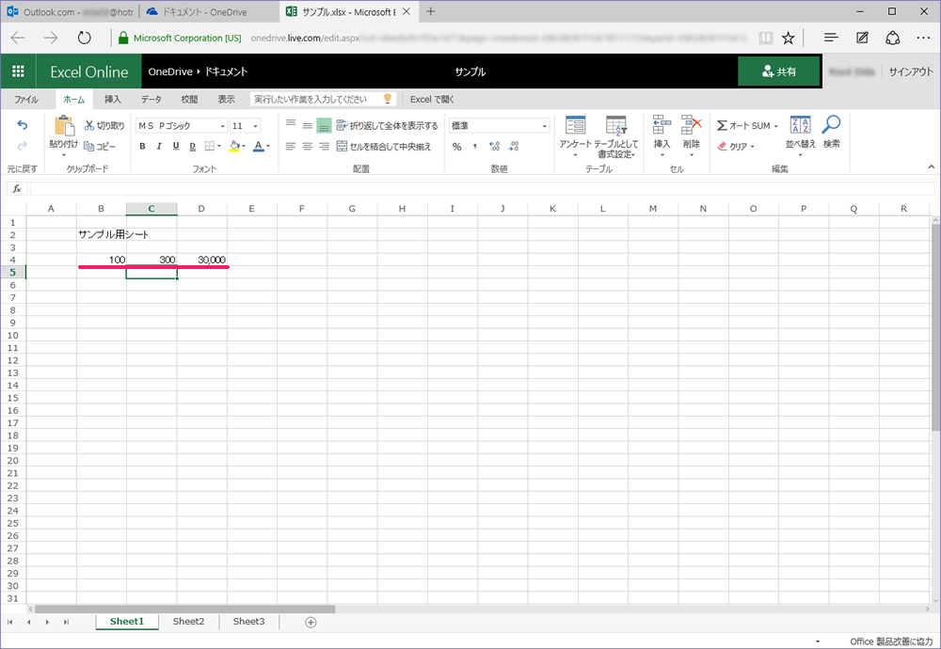This screenshot has width=941, height=649.
Task: Click the Sign out link
Action: (910, 71)
